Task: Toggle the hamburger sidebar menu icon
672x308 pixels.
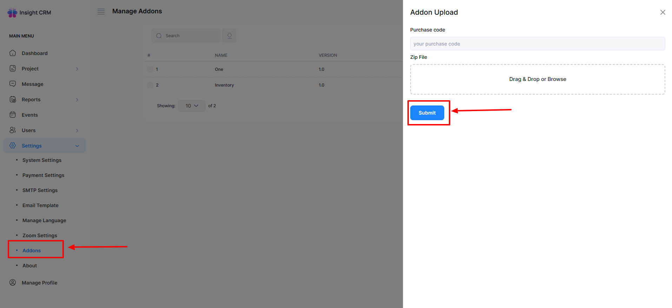Action: point(101,12)
